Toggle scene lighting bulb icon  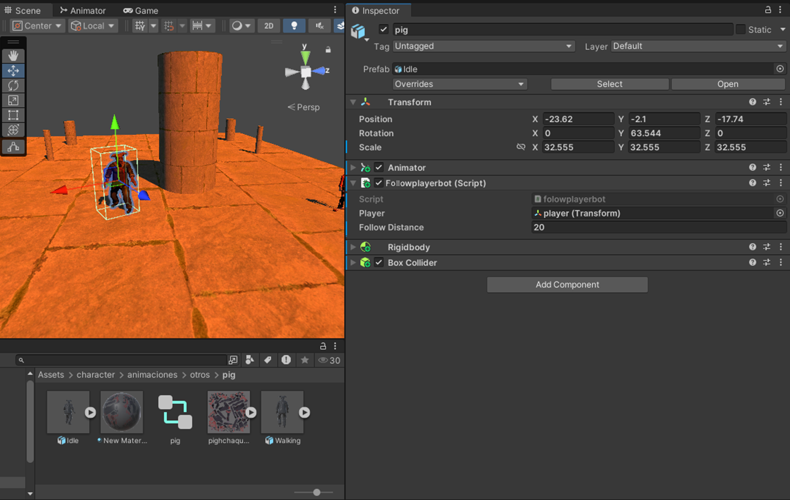[294, 26]
